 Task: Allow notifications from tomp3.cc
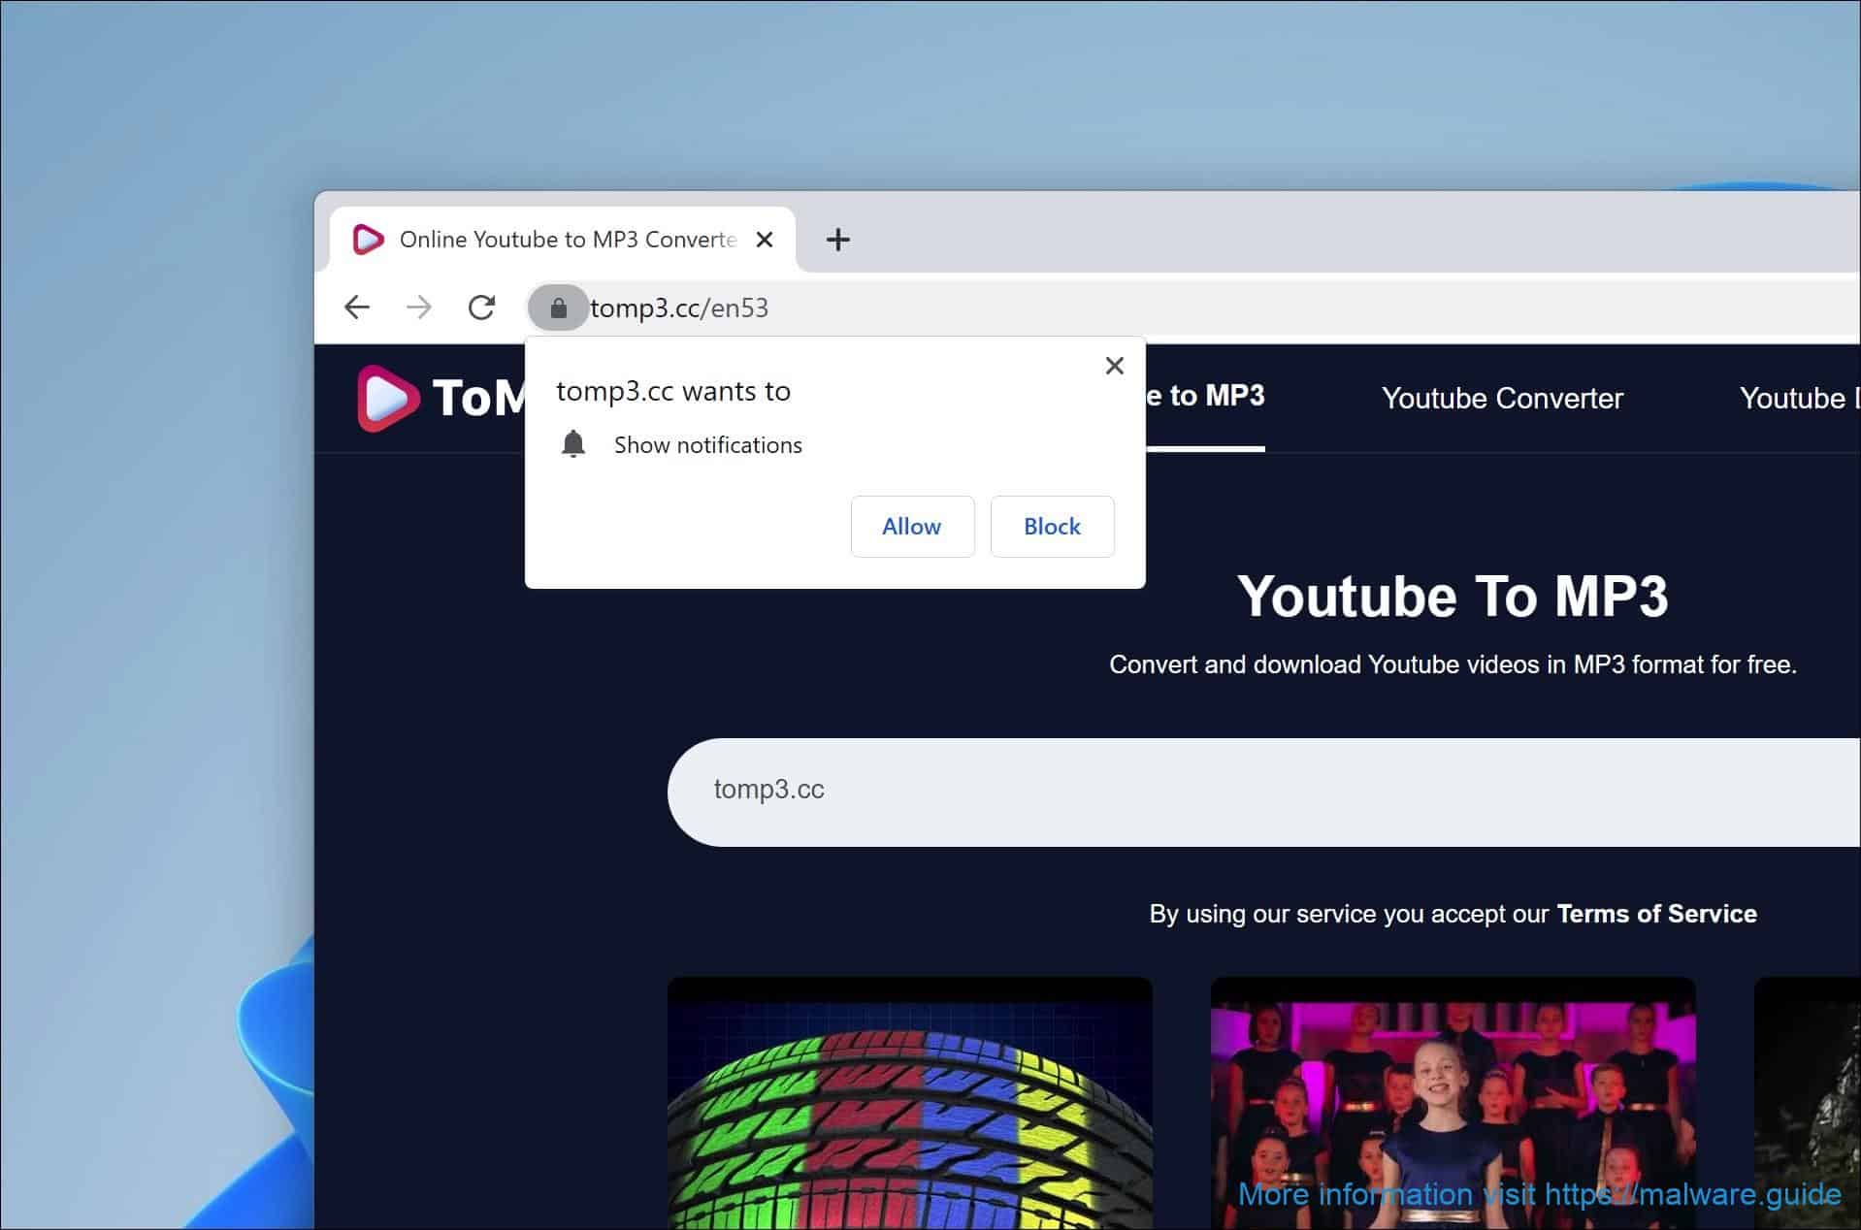click(x=912, y=527)
